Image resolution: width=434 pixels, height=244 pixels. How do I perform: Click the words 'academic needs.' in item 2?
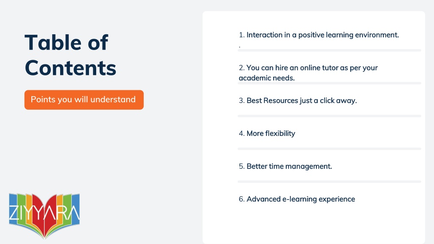[x=267, y=78]
